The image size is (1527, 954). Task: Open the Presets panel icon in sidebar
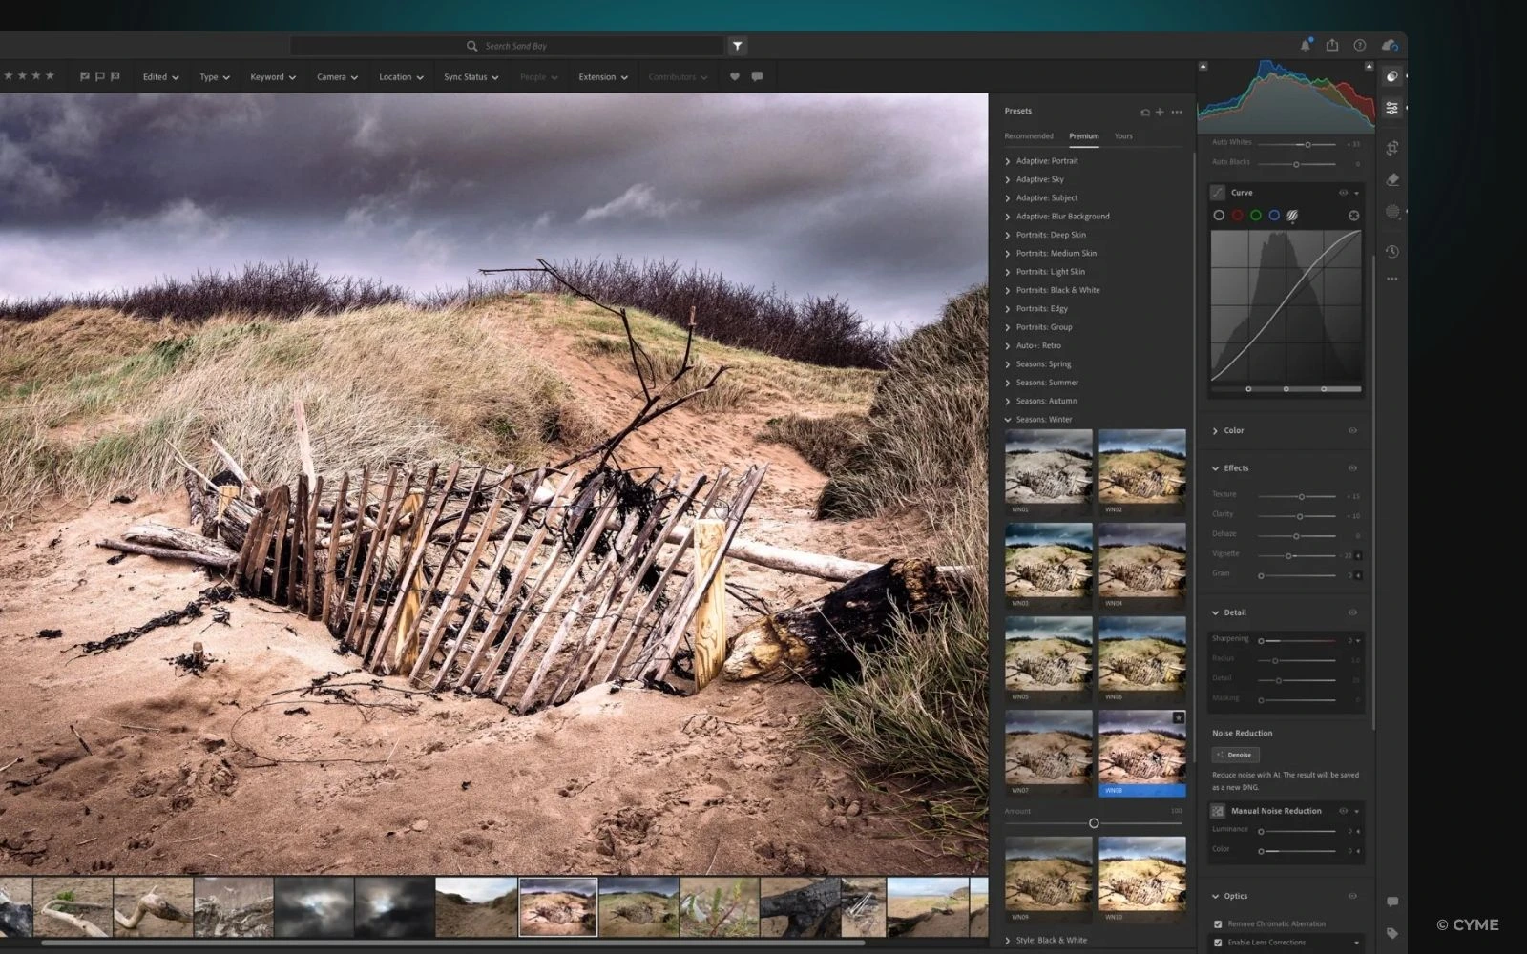coord(1392,76)
